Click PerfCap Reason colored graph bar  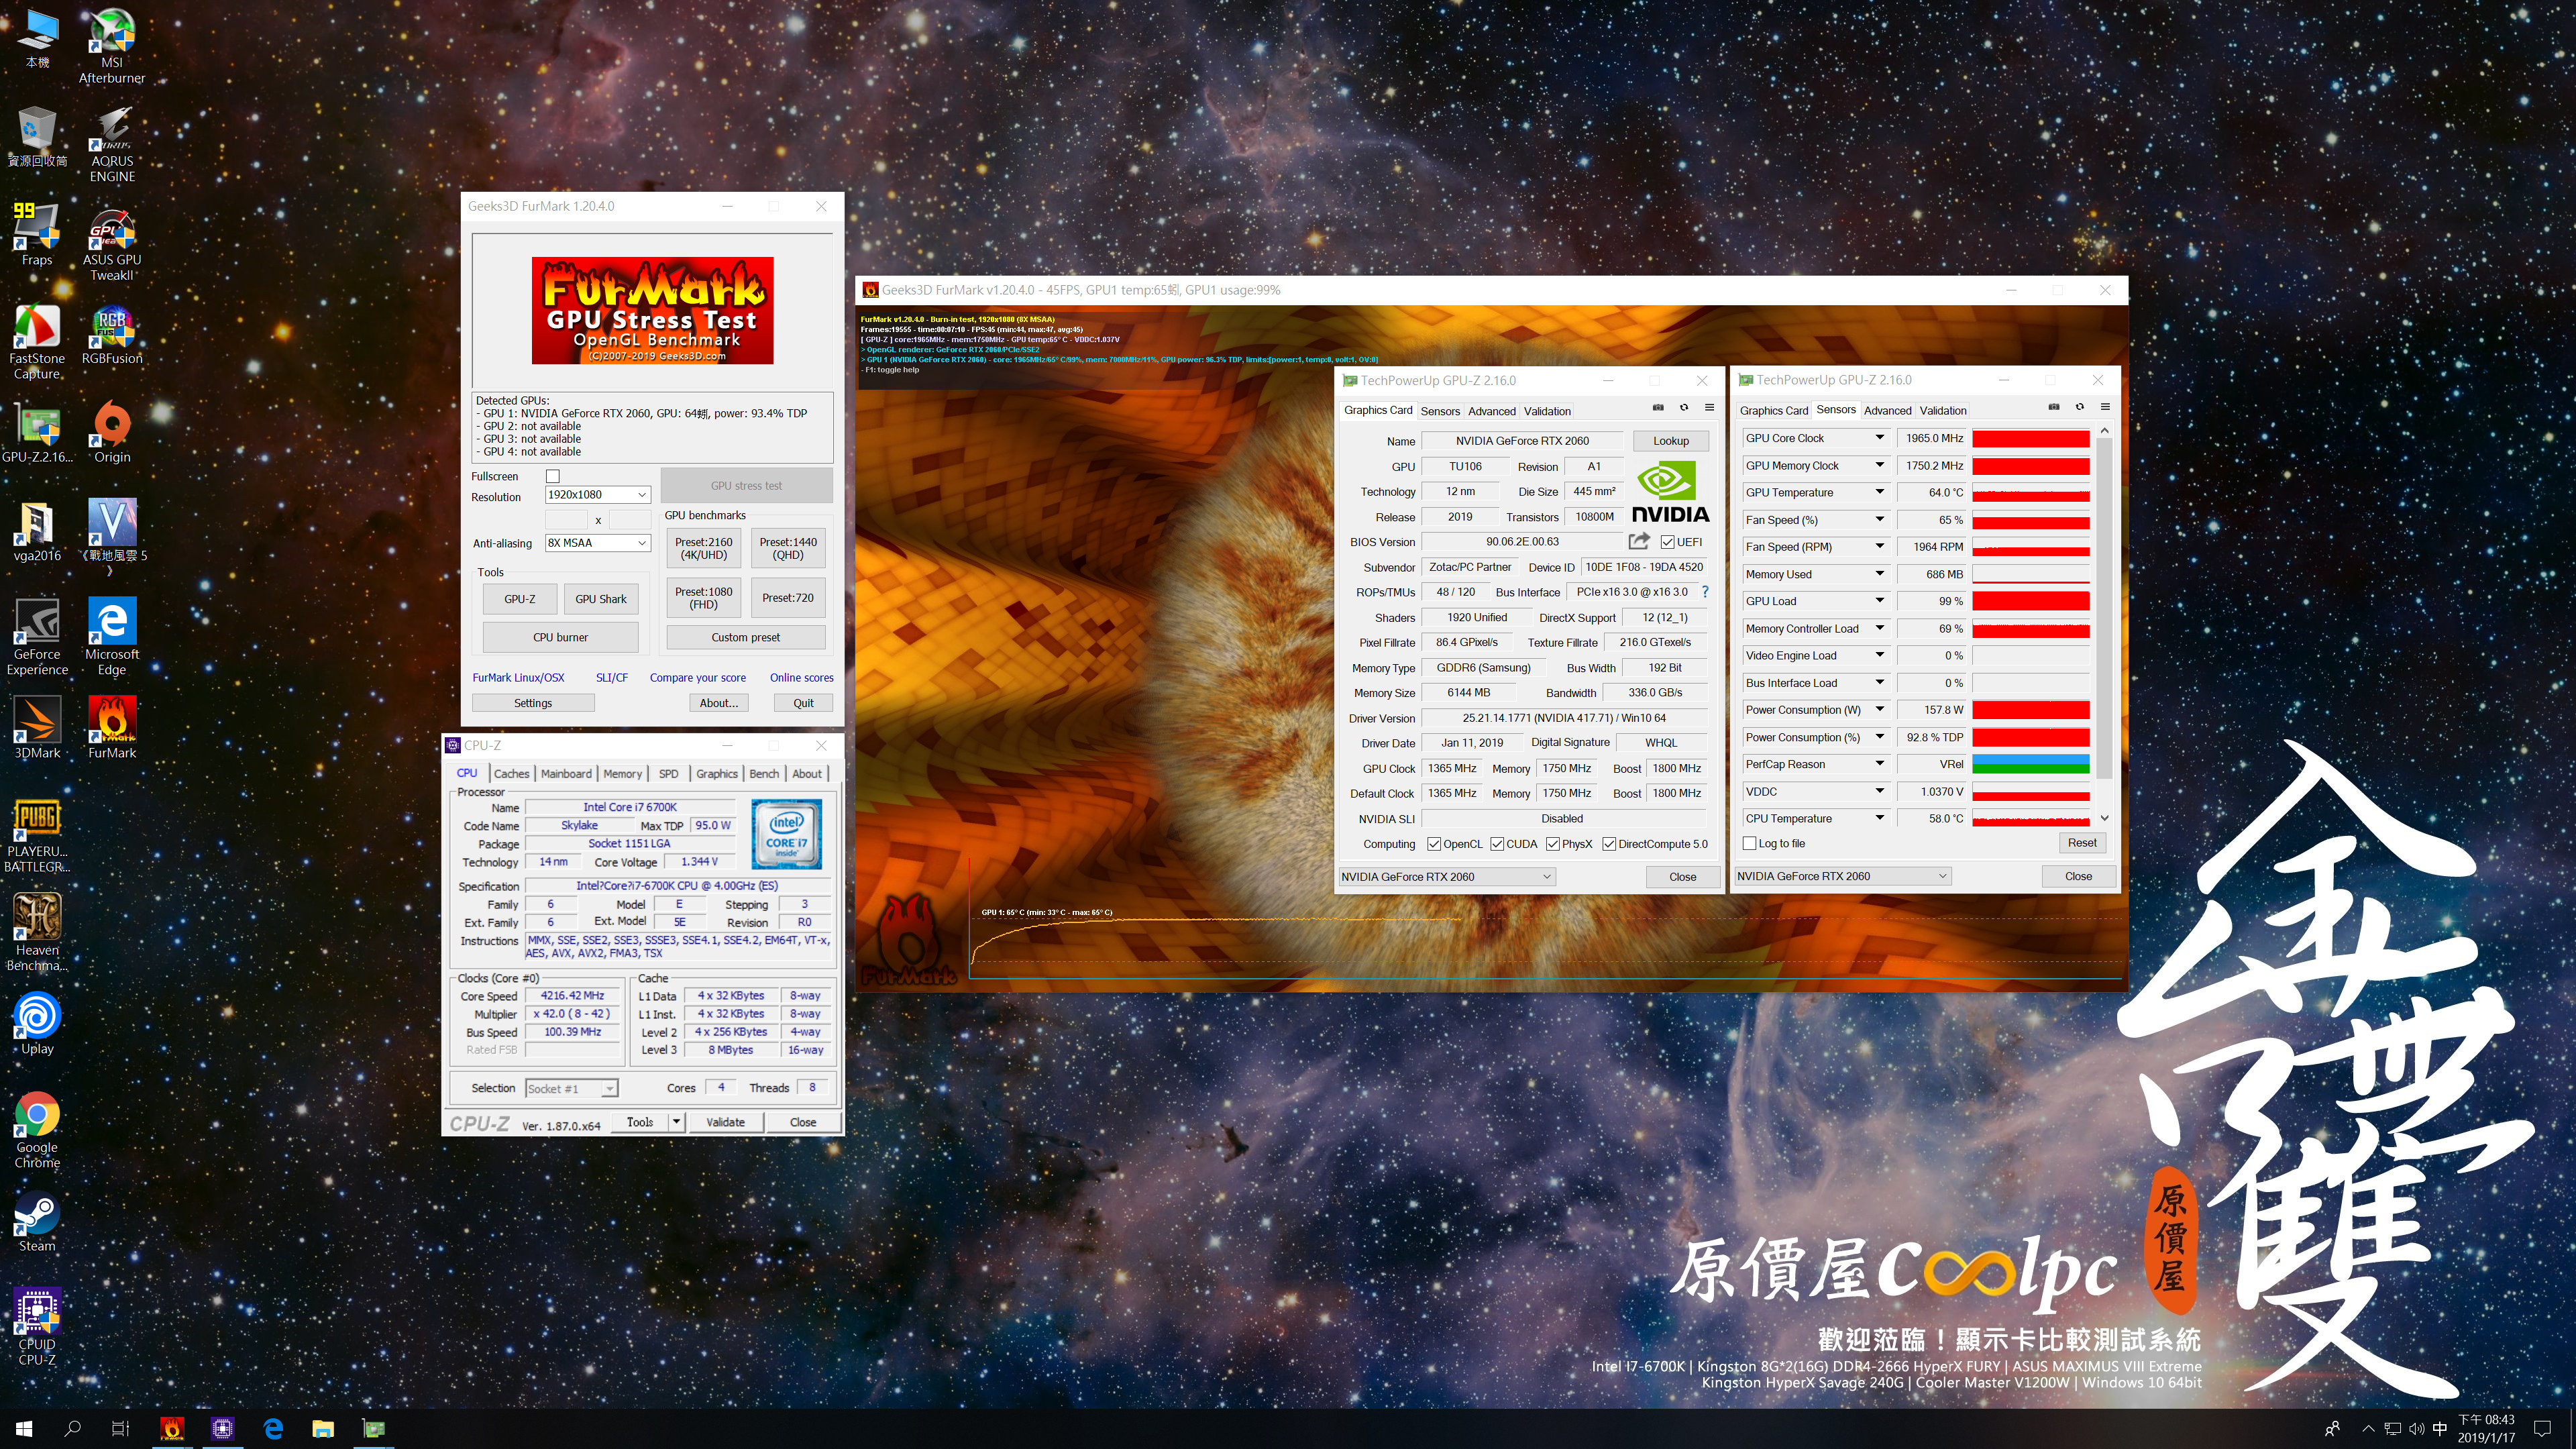pyautogui.click(x=2030, y=764)
